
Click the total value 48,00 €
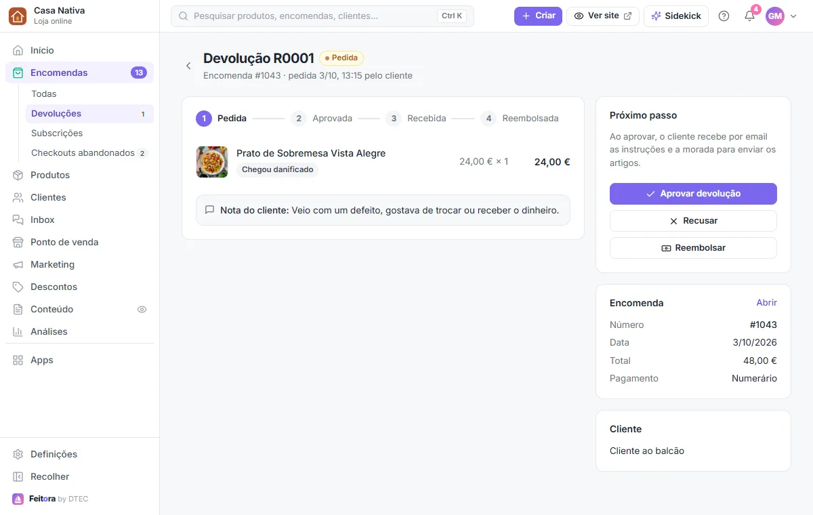point(760,360)
